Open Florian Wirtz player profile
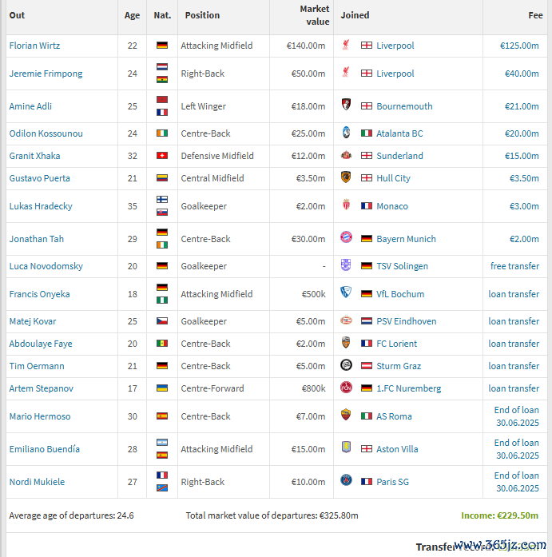 click(x=34, y=46)
